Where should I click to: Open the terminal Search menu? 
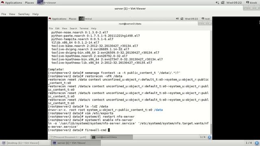[73, 28]
